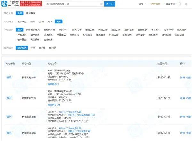Filter by 严重违法
The height and width of the screenshot is (141, 192).
(x=61, y=35)
